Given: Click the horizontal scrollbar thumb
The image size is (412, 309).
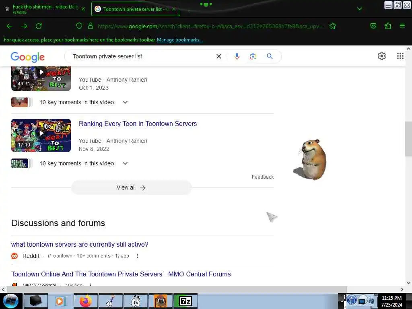Looking at the screenshot, I should pos(177,289).
